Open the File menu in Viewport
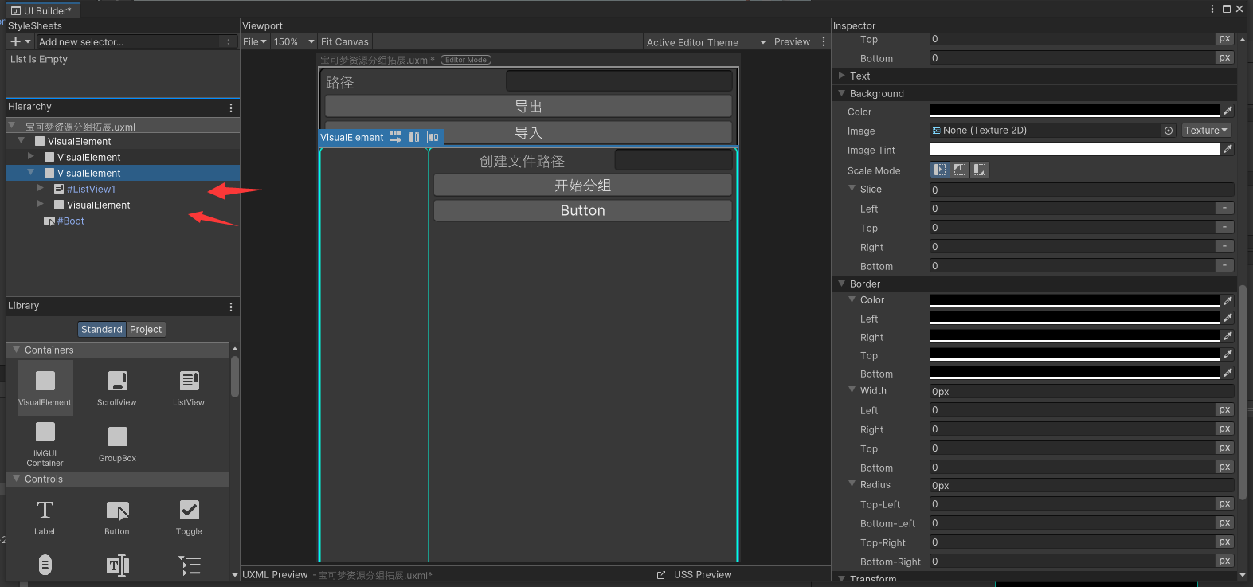The height and width of the screenshot is (587, 1253). (255, 41)
